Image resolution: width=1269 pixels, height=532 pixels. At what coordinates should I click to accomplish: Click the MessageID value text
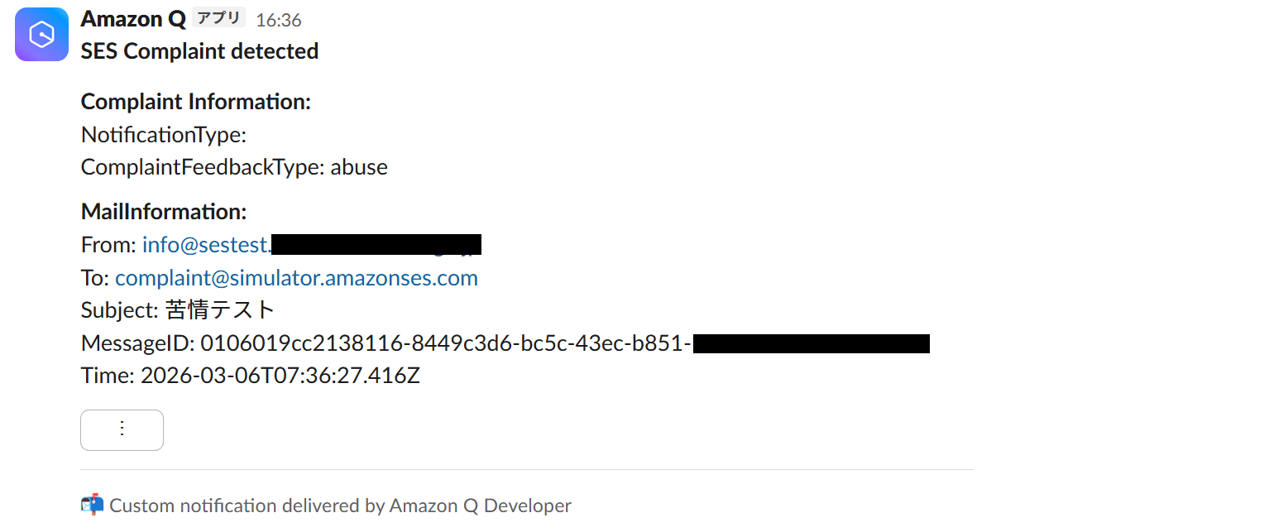click(445, 343)
